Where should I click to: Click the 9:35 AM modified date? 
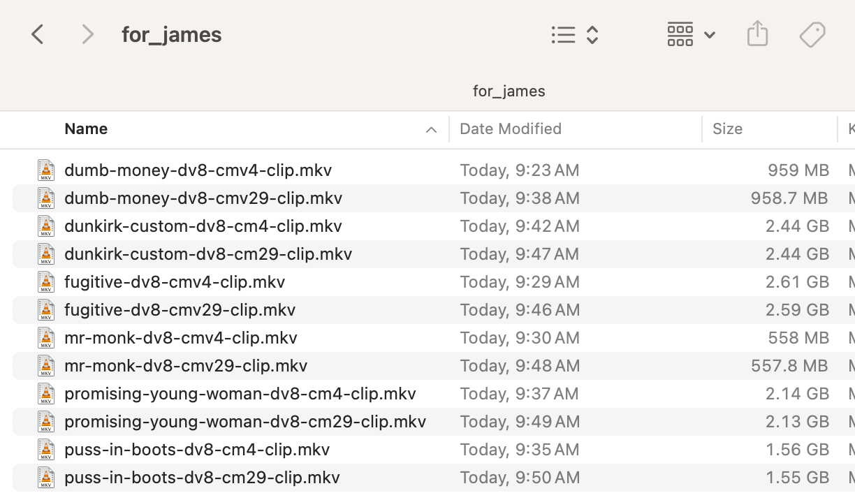pos(520,449)
